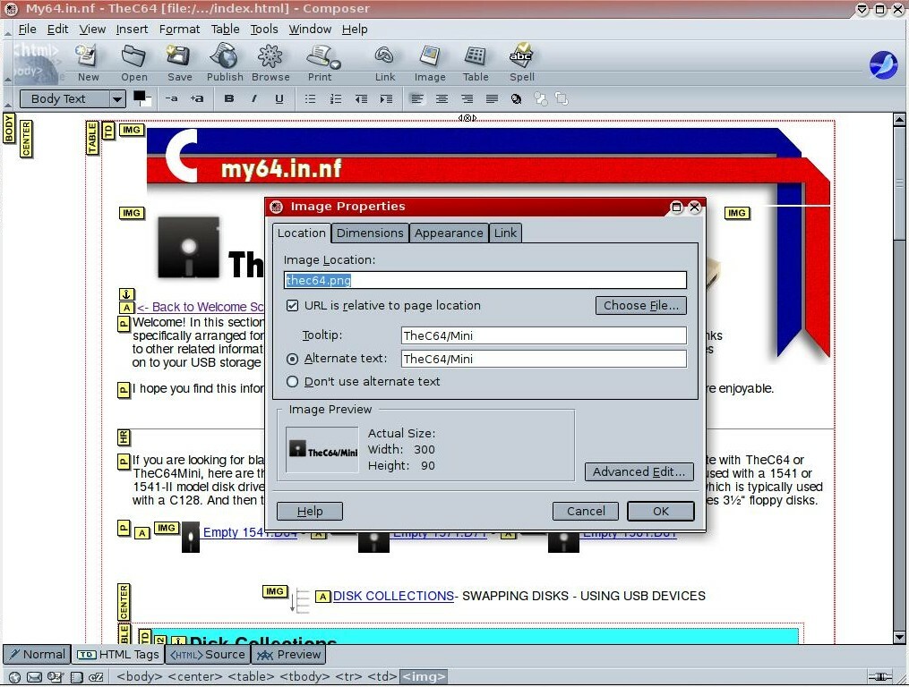Click the align right icon
This screenshot has height=687, width=909.
(467, 98)
